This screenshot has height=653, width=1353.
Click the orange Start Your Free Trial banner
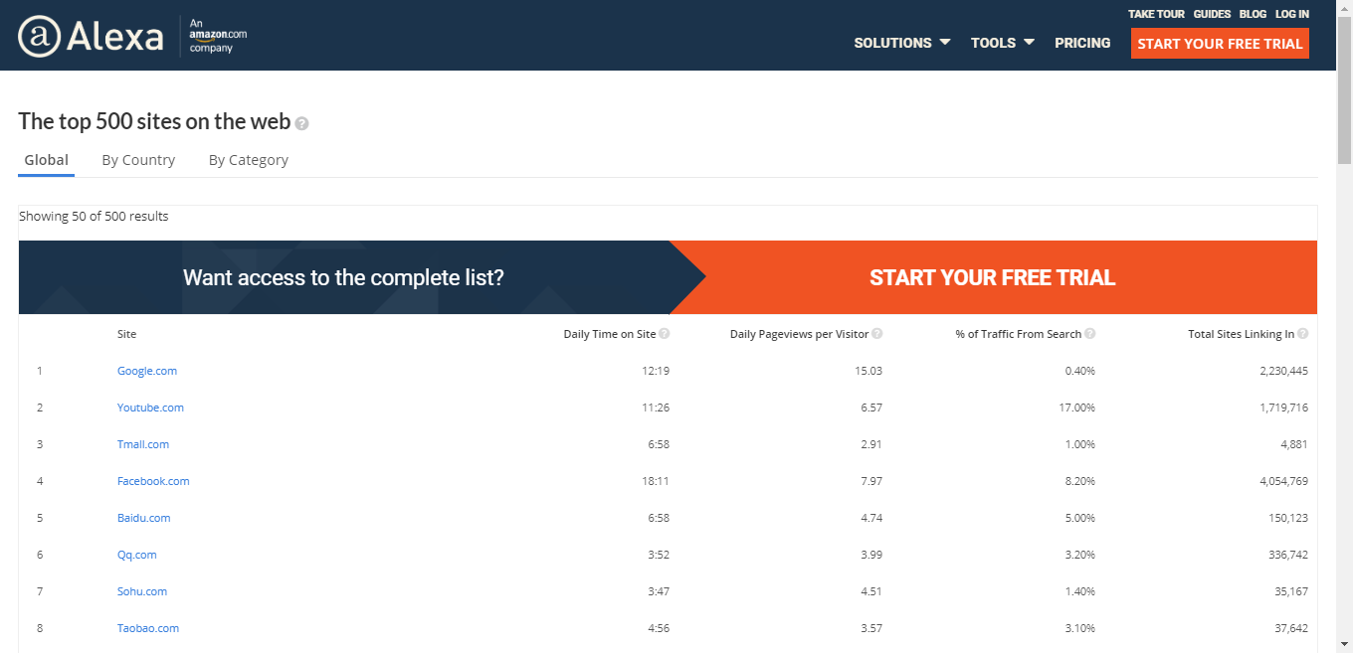(x=993, y=277)
